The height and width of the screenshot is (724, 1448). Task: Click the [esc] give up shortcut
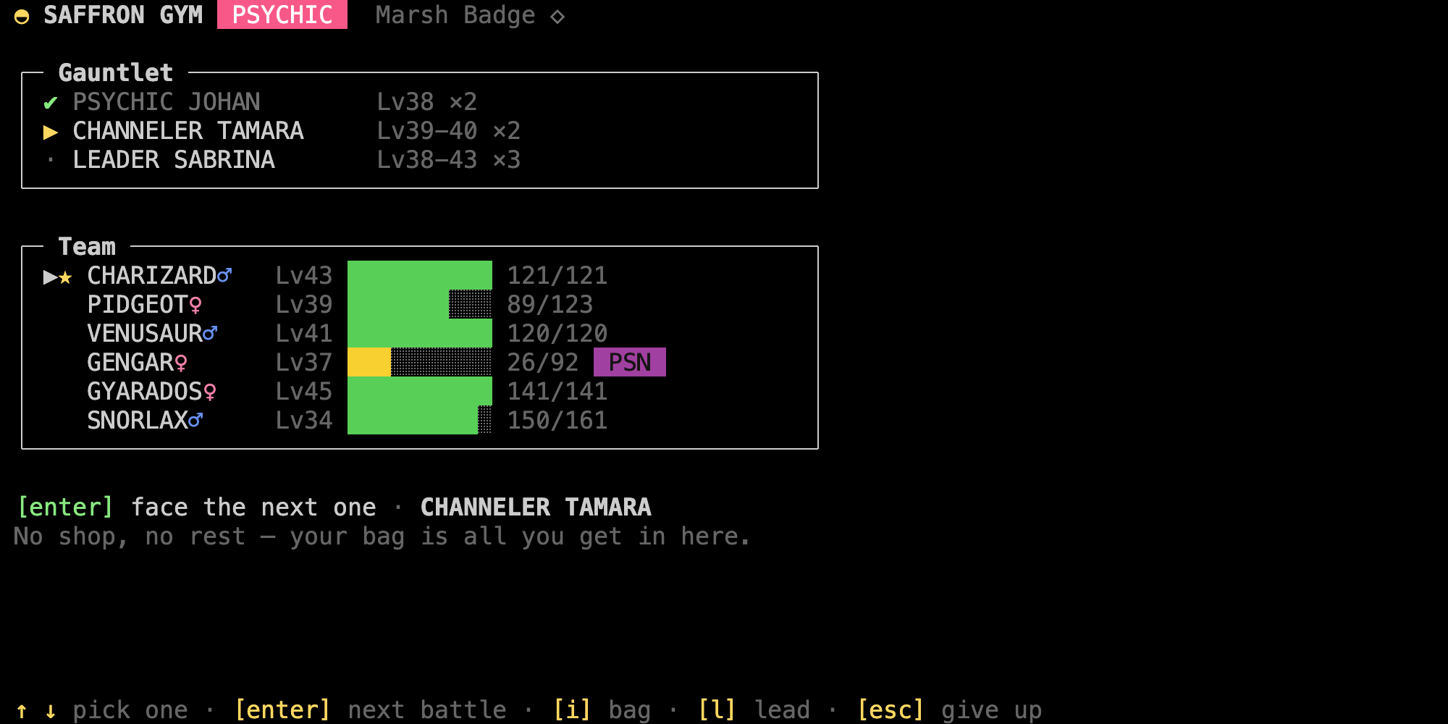[949, 710]
